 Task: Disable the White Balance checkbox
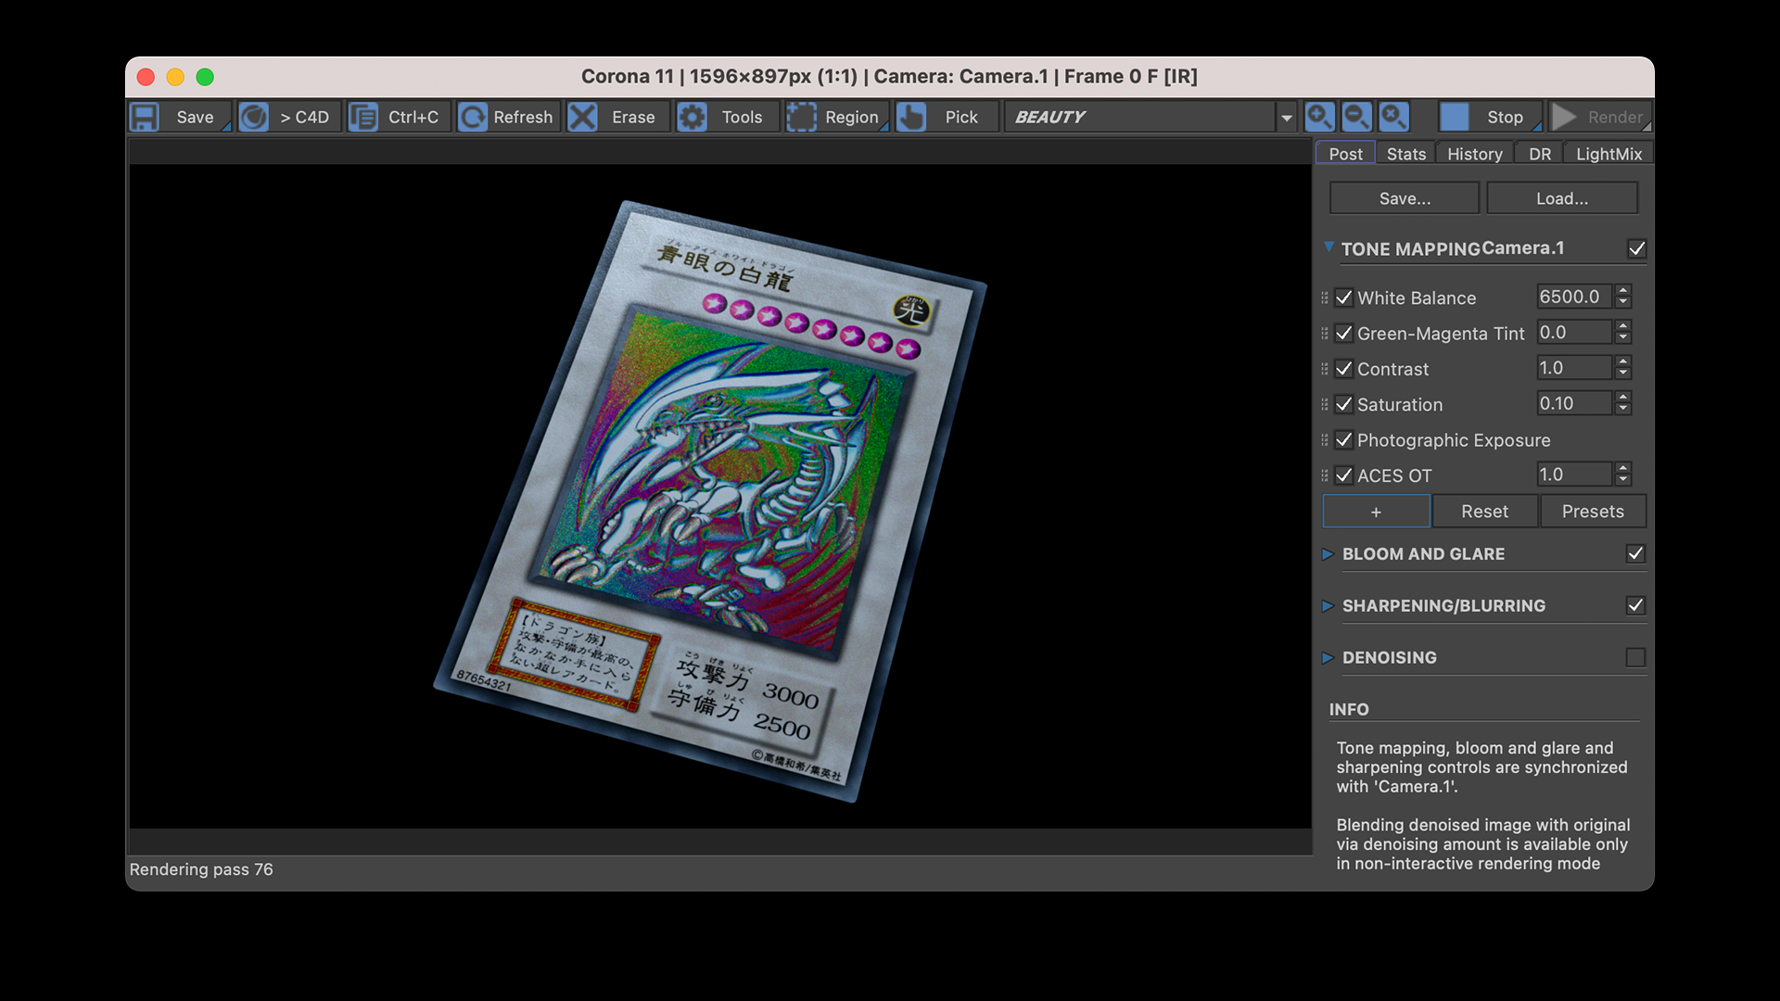(1344, 298)
